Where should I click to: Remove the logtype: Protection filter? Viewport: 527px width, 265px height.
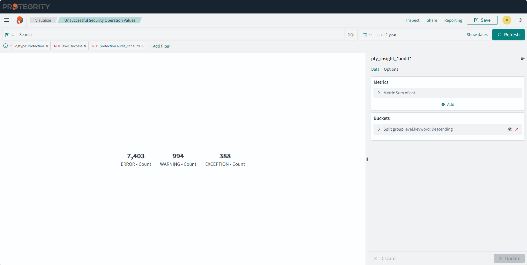[47, 46]
